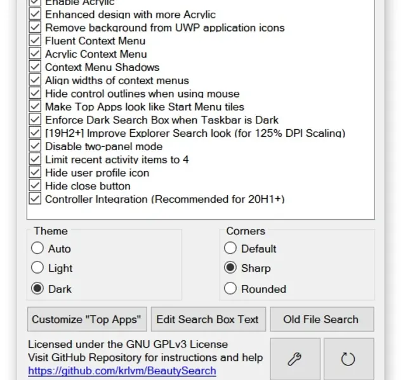Select the Dark theme radio button
This screenshot has height=380, width=403.
click(38, 289)
